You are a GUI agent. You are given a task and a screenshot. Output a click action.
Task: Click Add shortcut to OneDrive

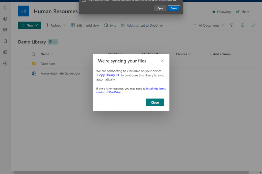pyautogui.click(x=142, y=25)
